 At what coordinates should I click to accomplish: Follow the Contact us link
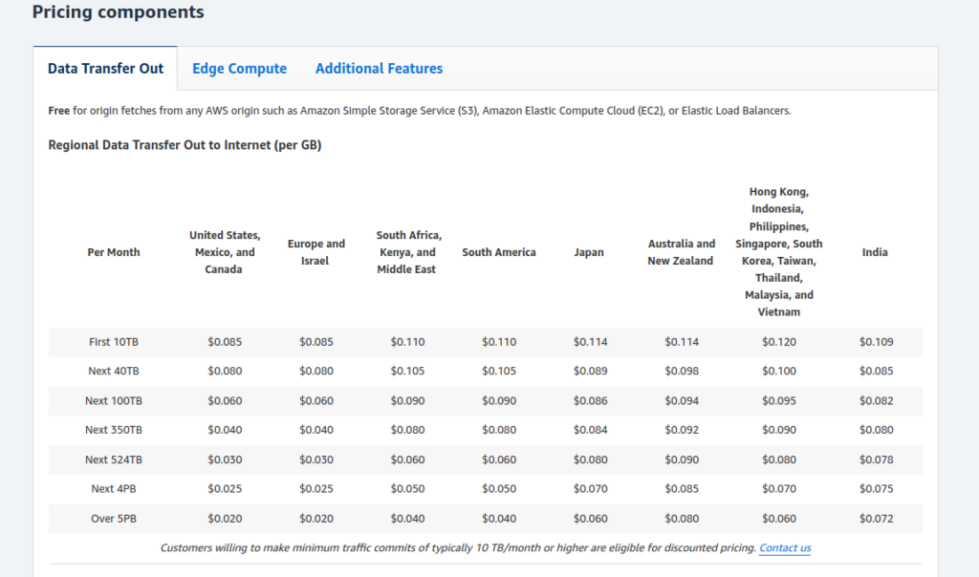[x=785, y=547]
